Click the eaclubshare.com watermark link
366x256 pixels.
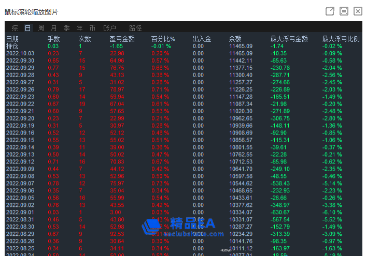coord(193,234)
